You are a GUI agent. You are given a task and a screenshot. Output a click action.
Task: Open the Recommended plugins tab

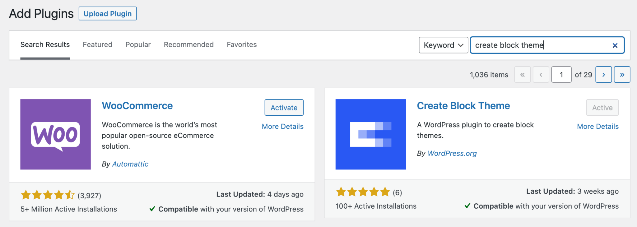189,44
